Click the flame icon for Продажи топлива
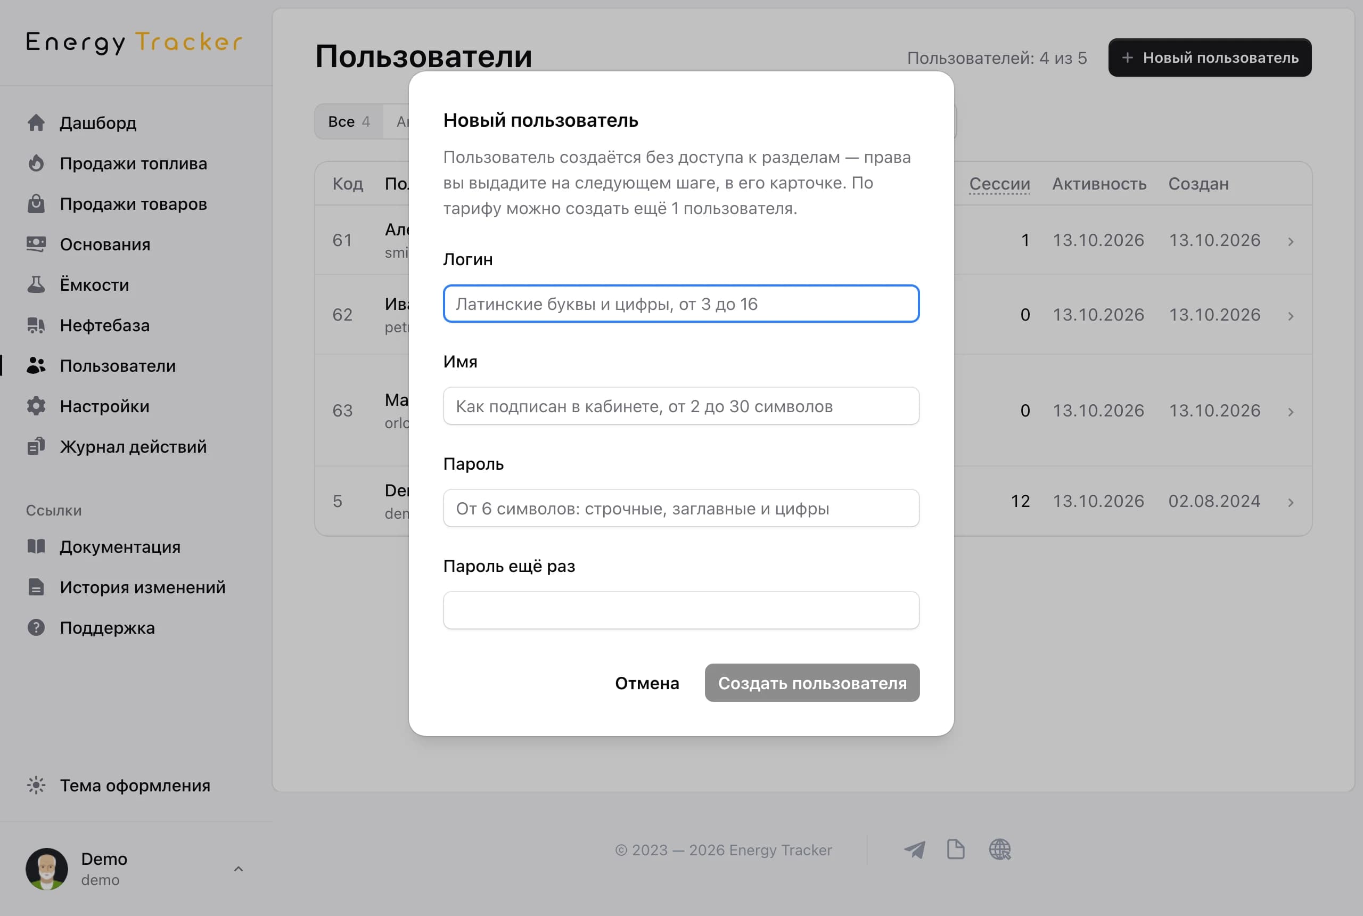This screenshot has height=916, width=1363. [36, 163]
